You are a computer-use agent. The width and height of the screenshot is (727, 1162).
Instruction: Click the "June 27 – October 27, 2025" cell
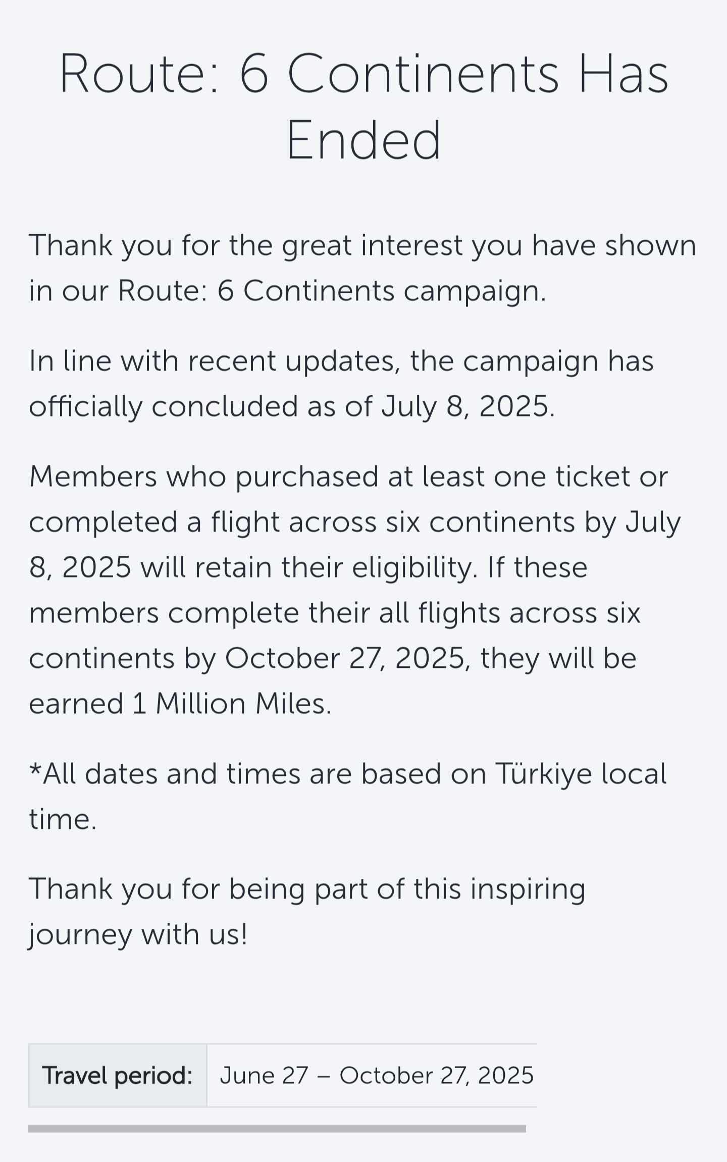tap(372, 1076)
